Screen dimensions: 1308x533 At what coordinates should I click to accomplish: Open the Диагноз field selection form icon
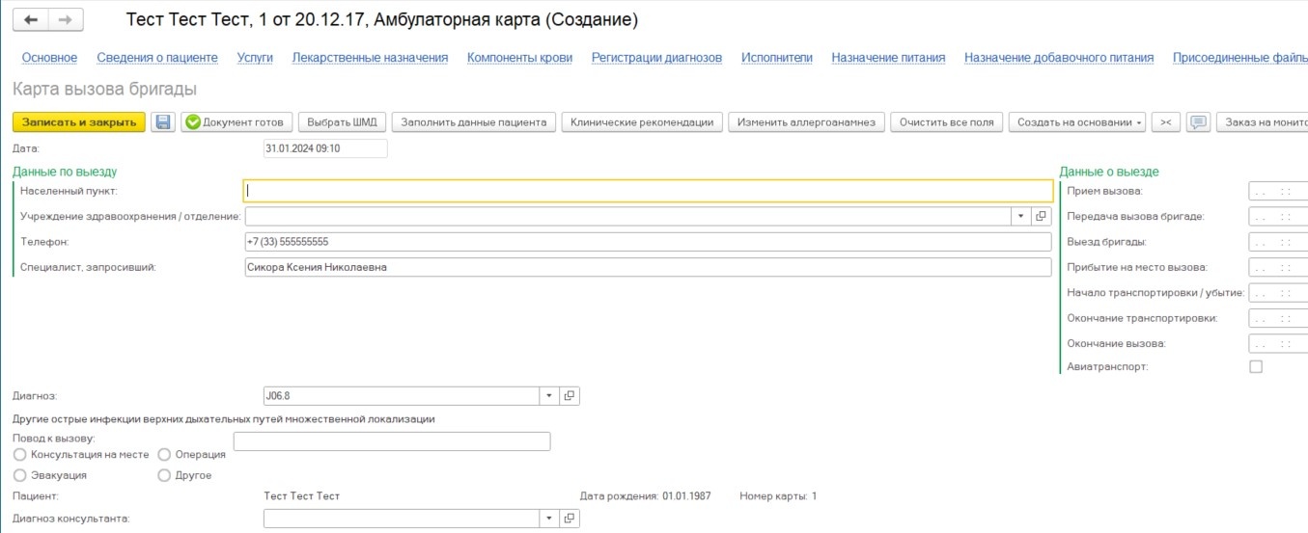click(570, 396)
